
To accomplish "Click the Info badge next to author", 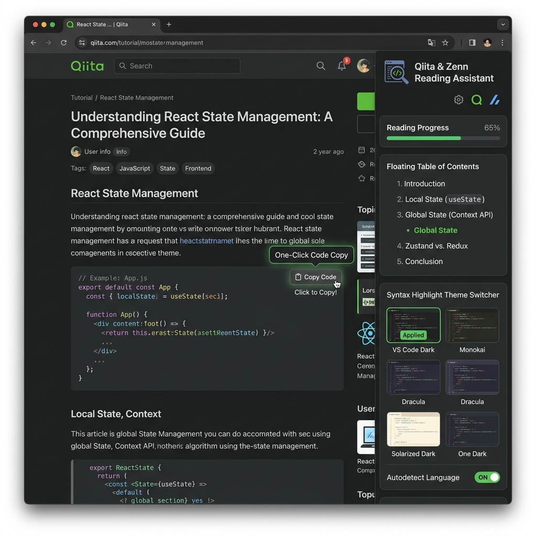I will tap(121, 152).
